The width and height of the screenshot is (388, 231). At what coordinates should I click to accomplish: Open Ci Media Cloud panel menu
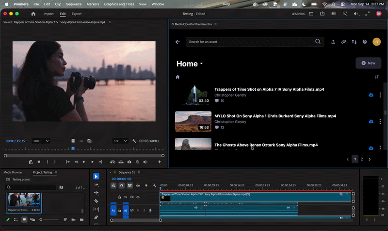(215, 24)
